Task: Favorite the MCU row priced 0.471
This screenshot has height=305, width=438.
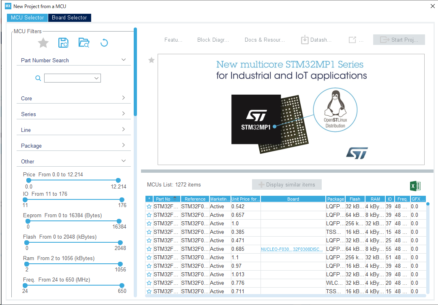Action: (149, 240)
